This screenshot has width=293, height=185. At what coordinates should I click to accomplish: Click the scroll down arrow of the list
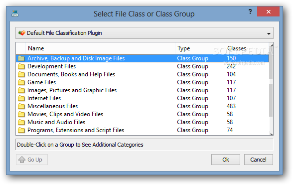(x=272, y=134)
